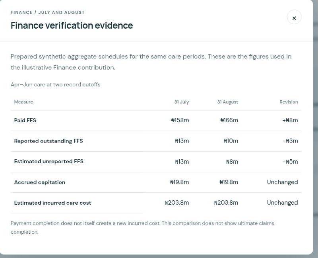The width and height of the screenshot is (318, 258).
Task: Click the Apr–Jun care at two record cutoffs caption
Action: tap(56, 84)
